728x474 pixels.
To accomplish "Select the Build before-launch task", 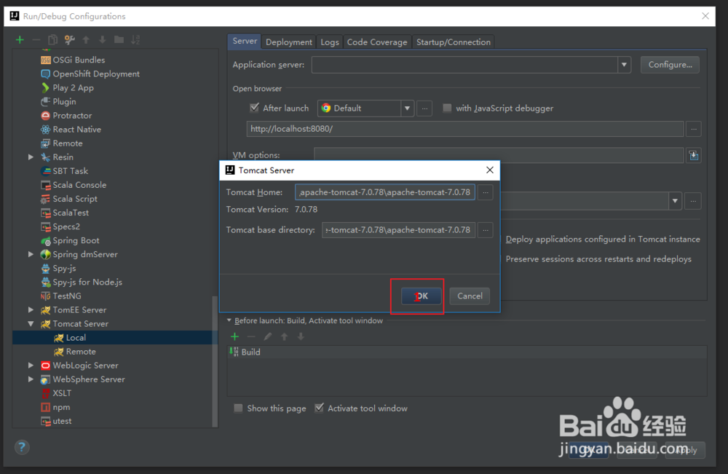I will tap(467, 352).
